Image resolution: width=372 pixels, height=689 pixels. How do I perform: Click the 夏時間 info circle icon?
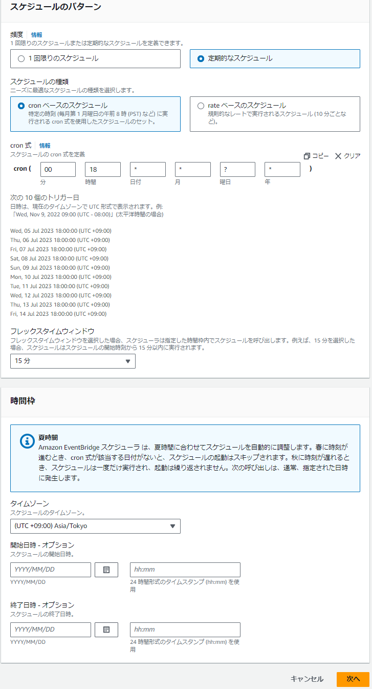(27, 441)
